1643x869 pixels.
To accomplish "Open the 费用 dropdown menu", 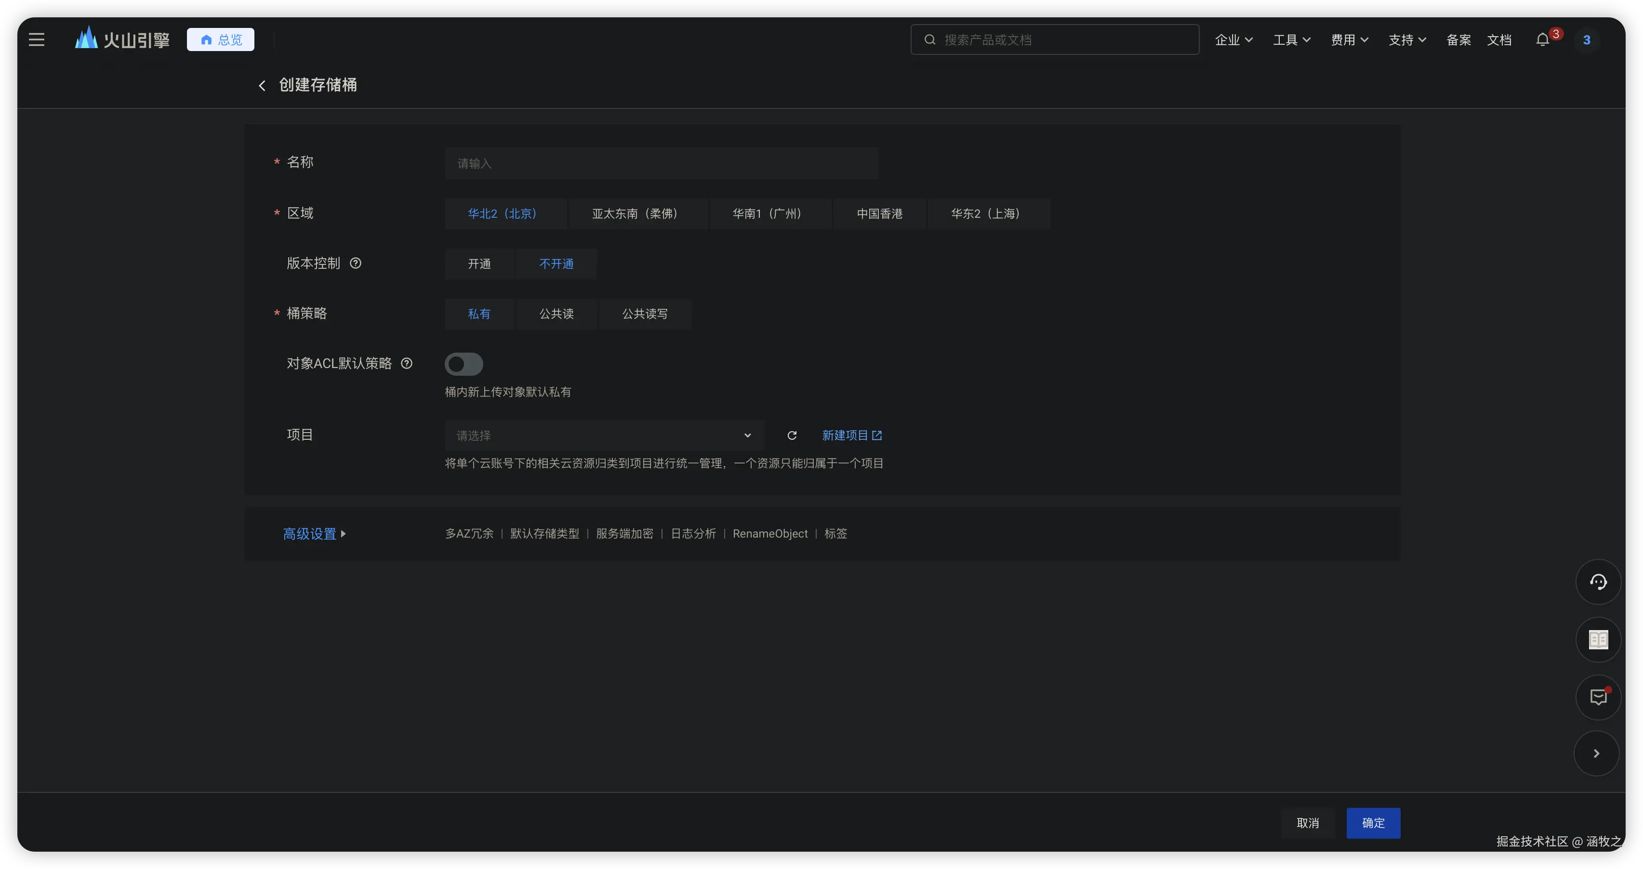I will coord(1349,39).
